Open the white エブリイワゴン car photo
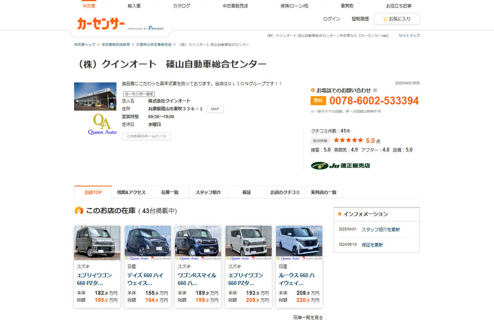This screenshot has width=494, height=336. click(x=249, y=243)
